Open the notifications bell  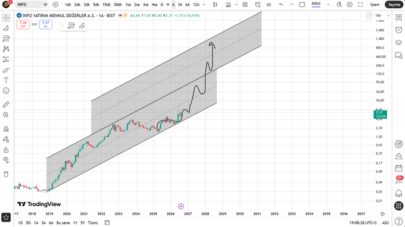[x=398, y=193]
